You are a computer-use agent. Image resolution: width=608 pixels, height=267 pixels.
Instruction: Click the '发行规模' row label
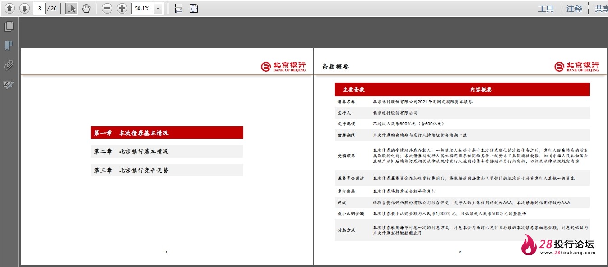pyautogui.click(x=346, y=124)
